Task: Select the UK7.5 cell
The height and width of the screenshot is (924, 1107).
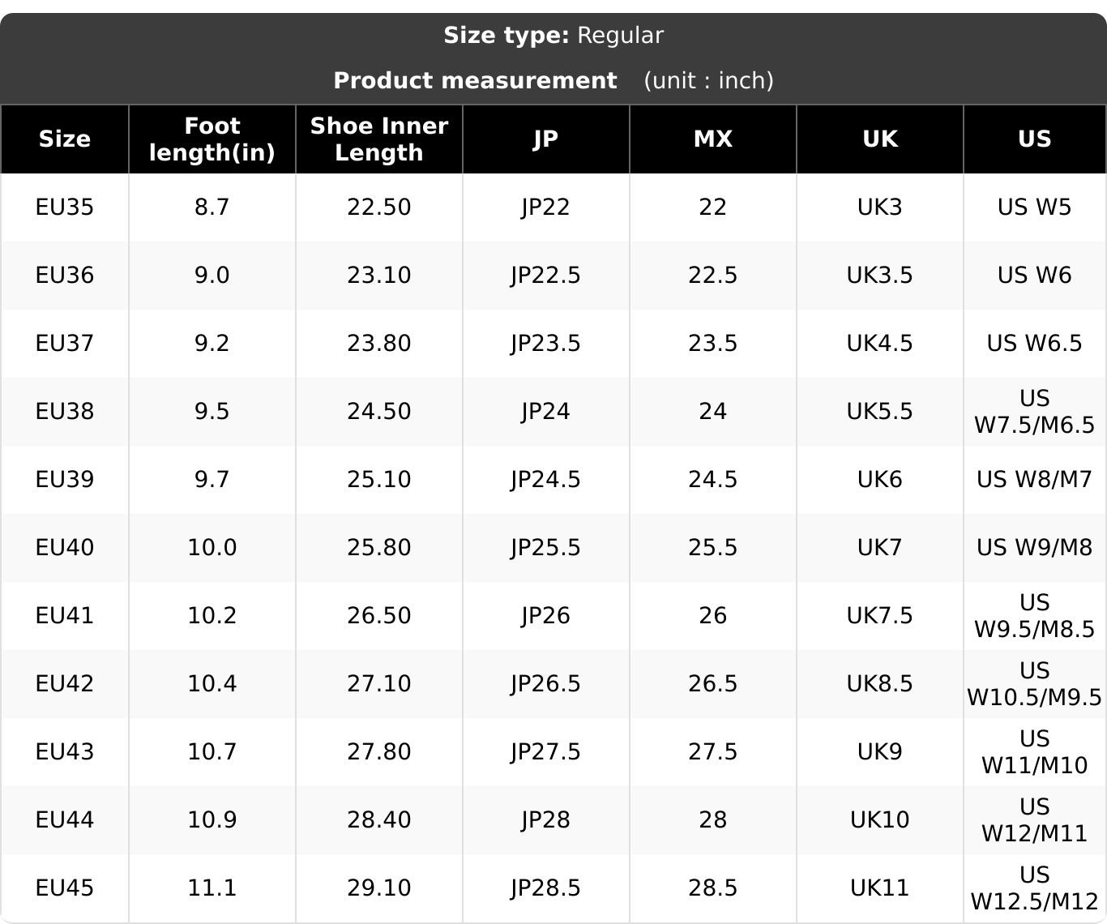Action: (880, 616)
